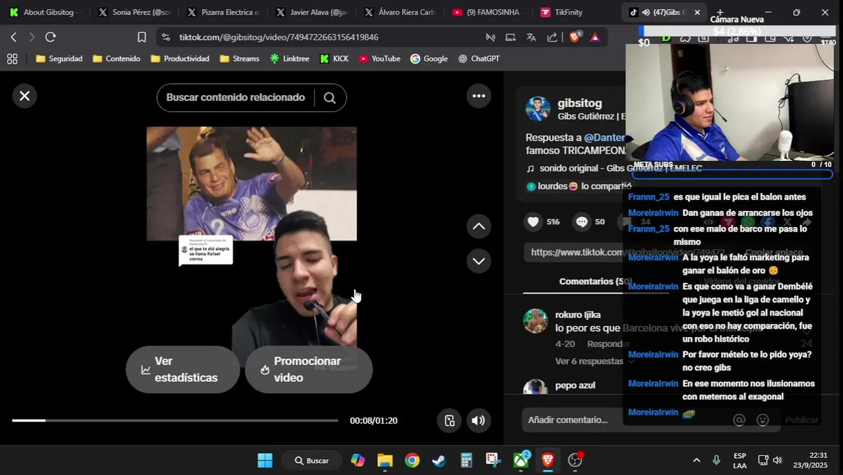The image size is (843, 475).
Task: Open Calculator from the taskbar
Action: 466,460
